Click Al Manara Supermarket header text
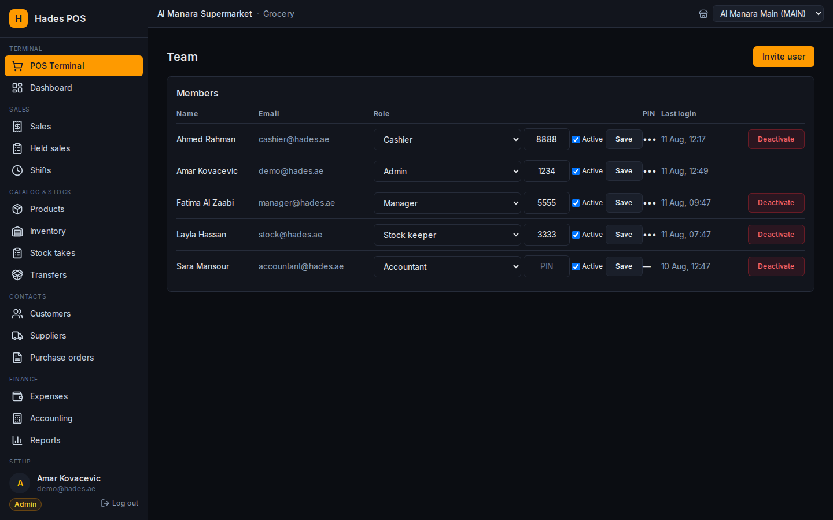833x520 pixels. point(205,14)
